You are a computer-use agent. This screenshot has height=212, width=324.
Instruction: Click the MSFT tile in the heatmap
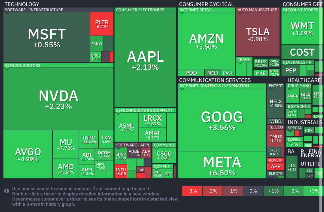47,38
